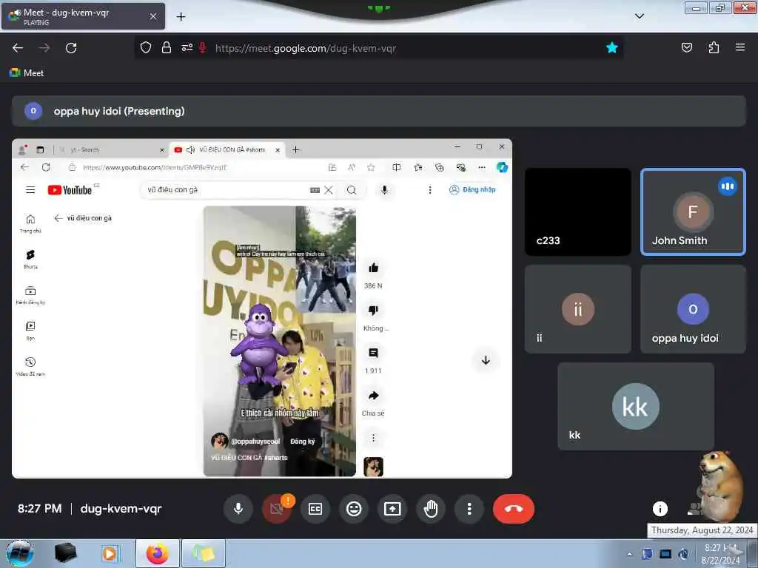Click the YouTube search magnifier button
Viewport: 758px width, 568px height.
pyautogui.click(x=352, y=190)
